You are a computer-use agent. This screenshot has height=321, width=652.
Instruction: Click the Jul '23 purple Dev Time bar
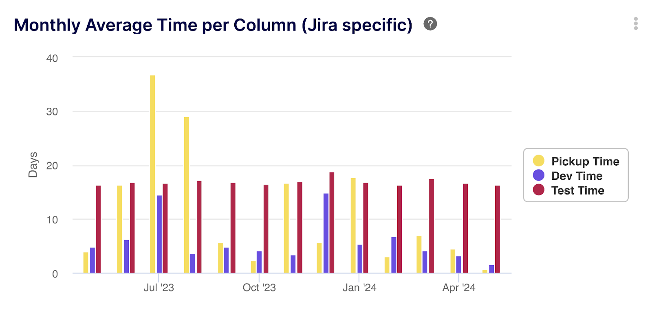pyautogui.click(x=159, y=234)
